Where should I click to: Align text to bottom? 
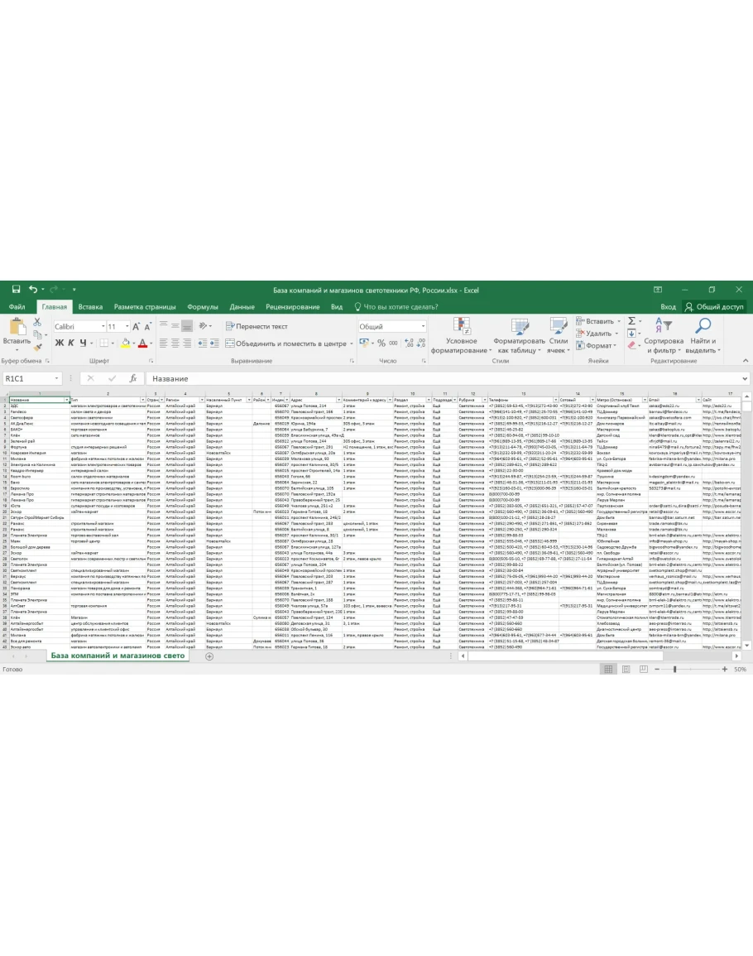pos(187,326)
